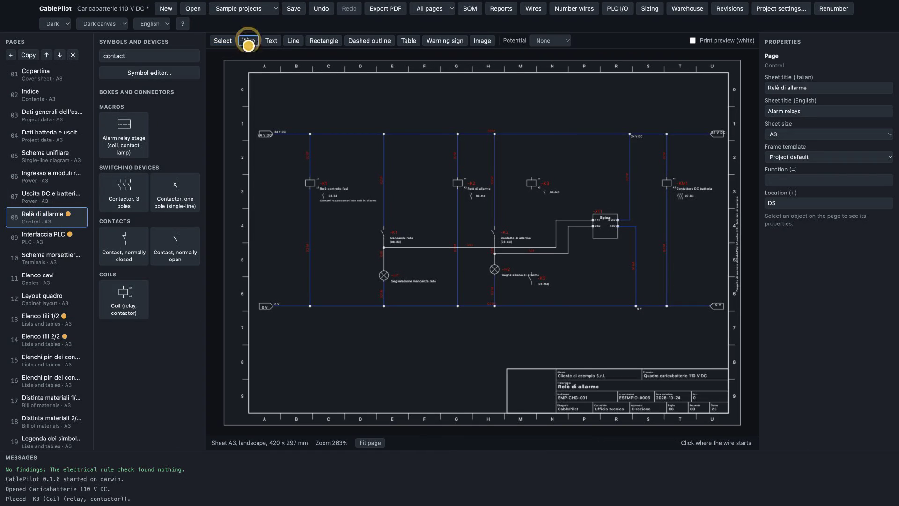
Task: Open the Symbol editor
Action: [x=149, y=73]
